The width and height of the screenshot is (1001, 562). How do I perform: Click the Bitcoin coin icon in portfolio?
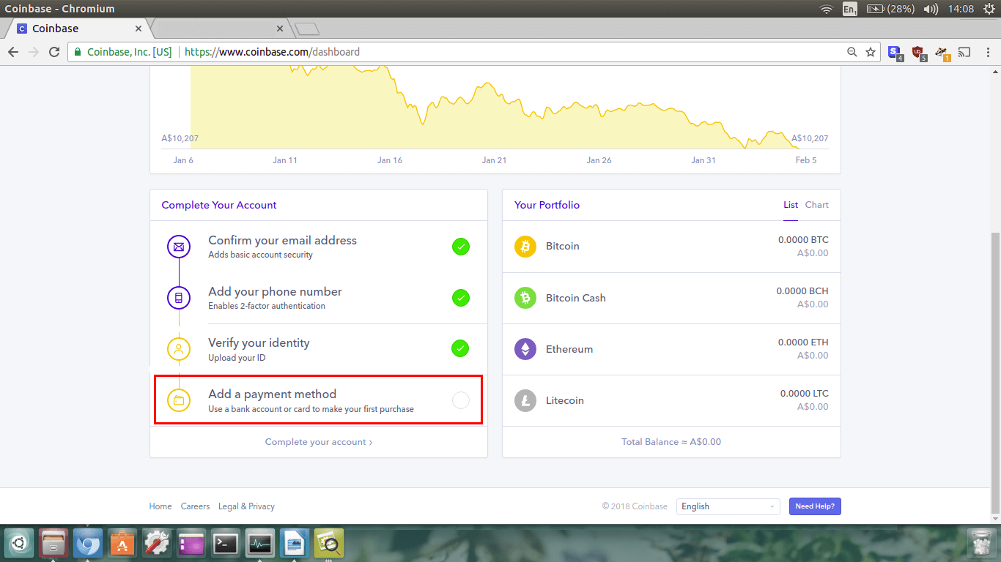(525, 247)
